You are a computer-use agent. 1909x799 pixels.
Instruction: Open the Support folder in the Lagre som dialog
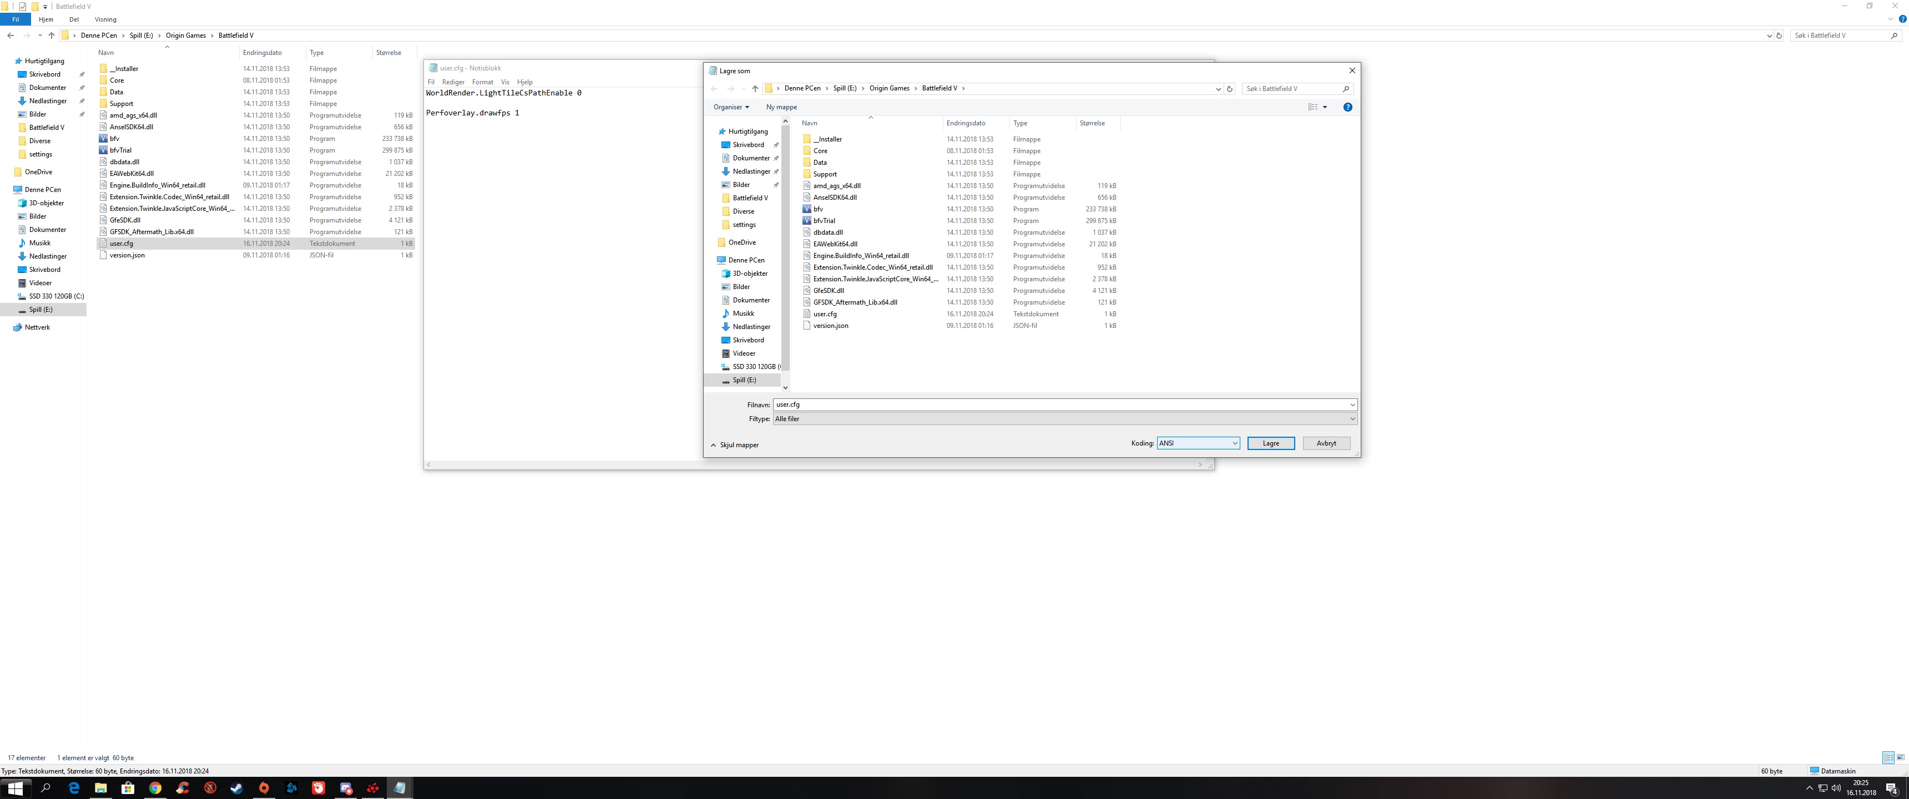[x=824, y=174]
